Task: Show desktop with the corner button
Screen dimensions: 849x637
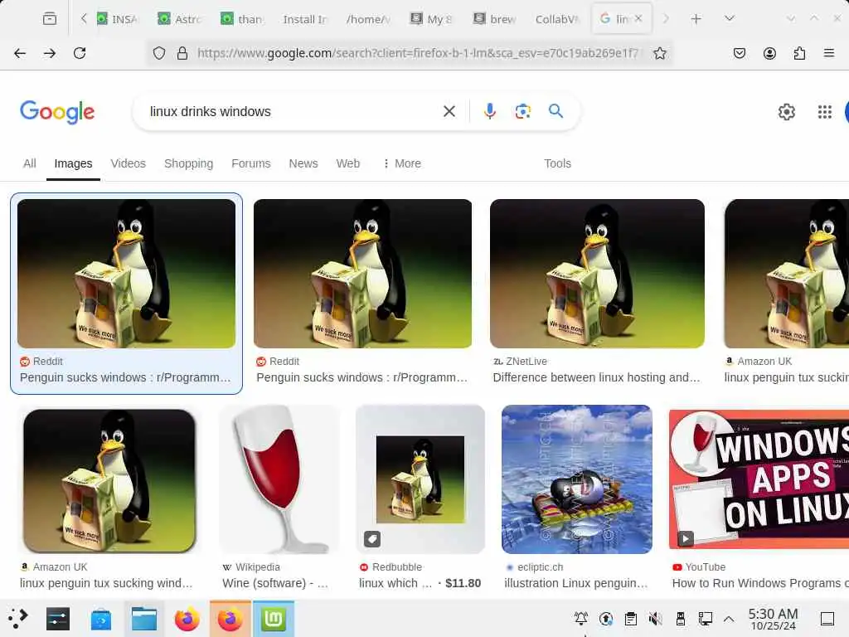Action: coord(827,619)
